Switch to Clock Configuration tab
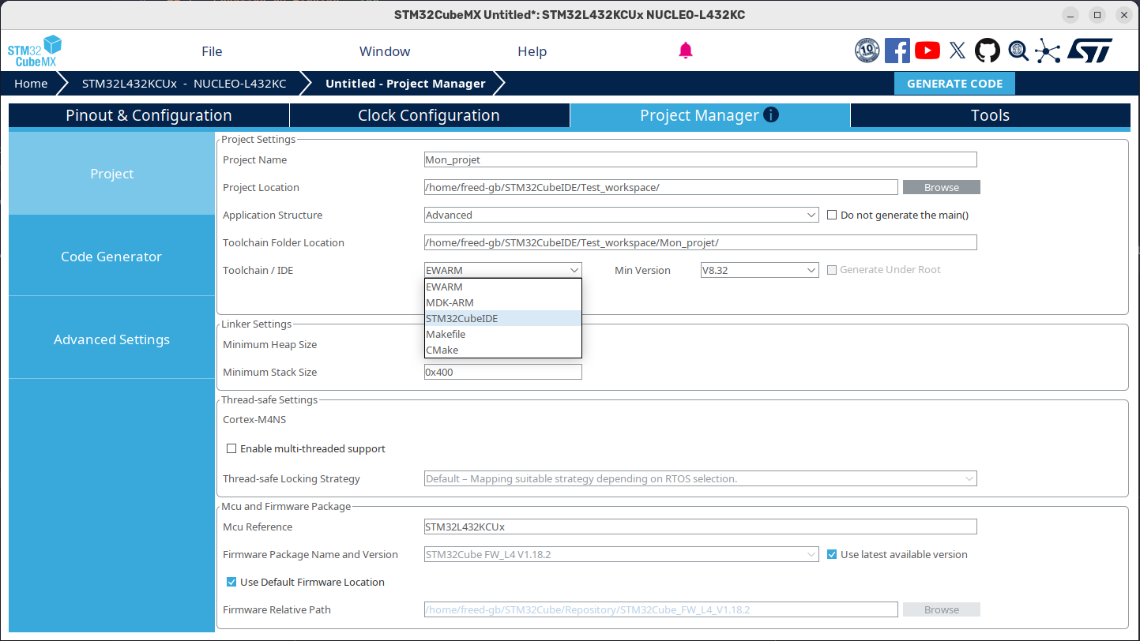The width and height of the screenshot is (1140, 641). point(429,115)
